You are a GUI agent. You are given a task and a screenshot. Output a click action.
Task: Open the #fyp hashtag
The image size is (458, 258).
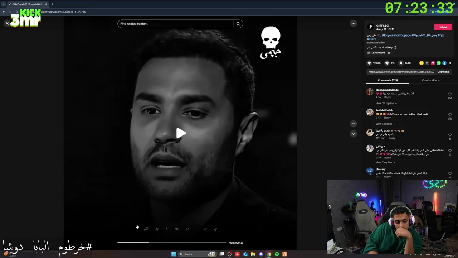pos(441,35)
